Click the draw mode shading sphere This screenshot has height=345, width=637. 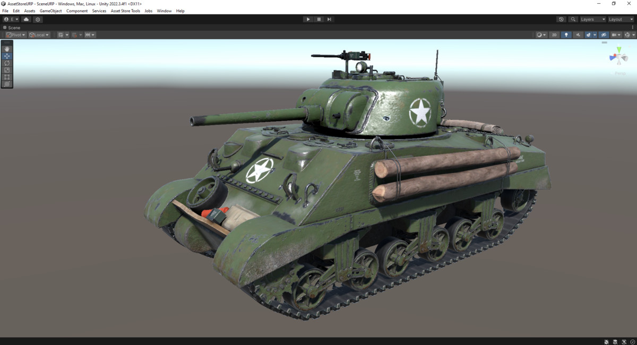click(x=539, y=35)
